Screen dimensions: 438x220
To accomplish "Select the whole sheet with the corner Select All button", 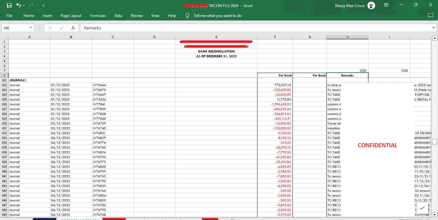I will [4, 37].
